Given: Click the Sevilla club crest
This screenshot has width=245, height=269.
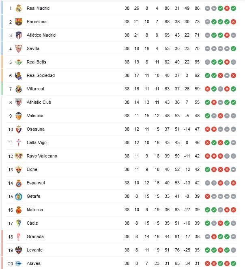Looking at the screenshot, I should click(18, 48).
